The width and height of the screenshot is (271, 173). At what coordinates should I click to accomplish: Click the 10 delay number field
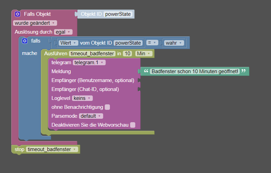coord(127,54)
